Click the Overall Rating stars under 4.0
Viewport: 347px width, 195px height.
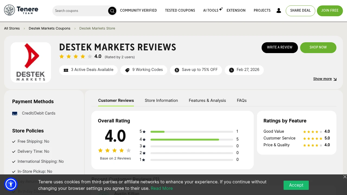click(114, 150)
